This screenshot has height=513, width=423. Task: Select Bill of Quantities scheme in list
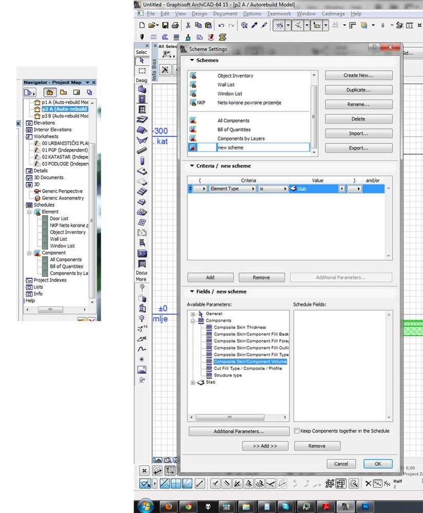[x=234, y=130]
